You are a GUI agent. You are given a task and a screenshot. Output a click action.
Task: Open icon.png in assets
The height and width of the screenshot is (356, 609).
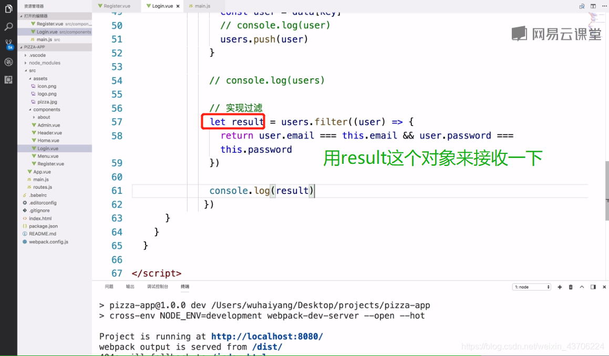pos(54,86)
